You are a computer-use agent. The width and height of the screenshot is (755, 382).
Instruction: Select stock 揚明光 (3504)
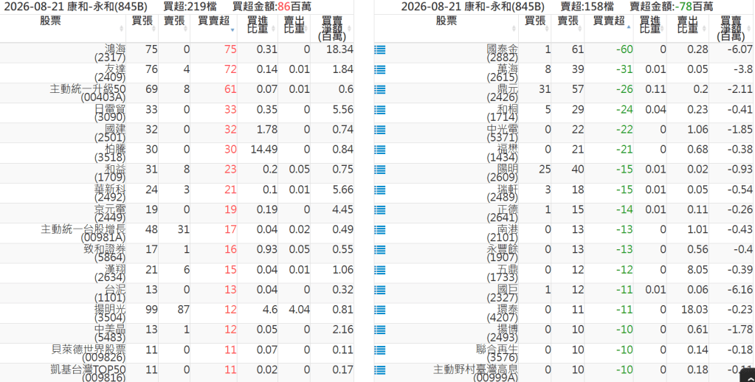tap(110, 313)
